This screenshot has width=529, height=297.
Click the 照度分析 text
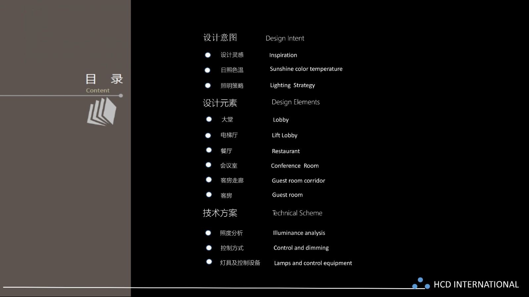pos(231,233)
